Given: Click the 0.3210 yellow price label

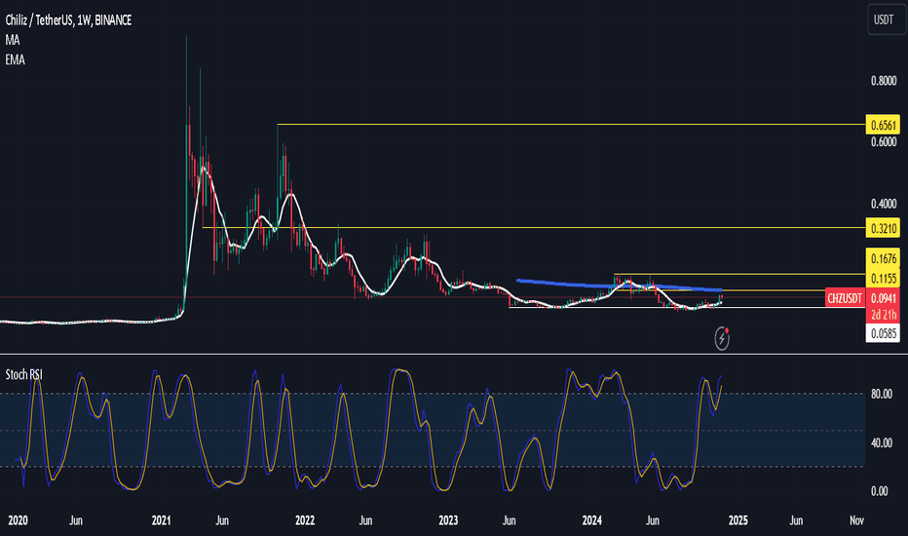Looking at the screenshot, I should pyautogui.click(x=883, y=228).
